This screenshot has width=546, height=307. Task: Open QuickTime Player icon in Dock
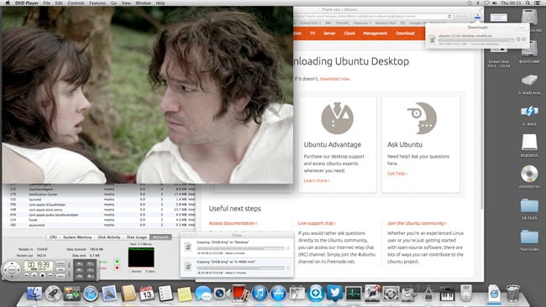[x=316, y=294]
